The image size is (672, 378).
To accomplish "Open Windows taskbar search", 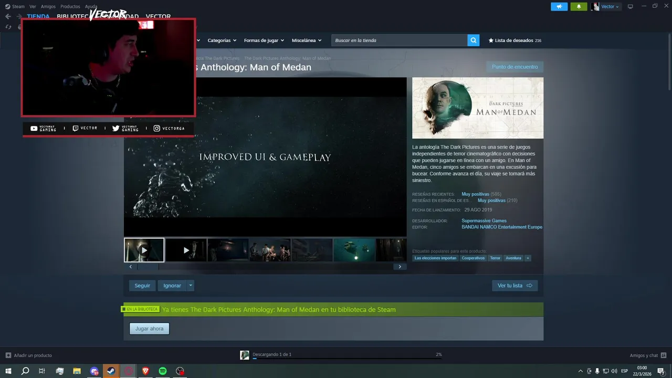I will pyautogui.click(x=25, y=371).
